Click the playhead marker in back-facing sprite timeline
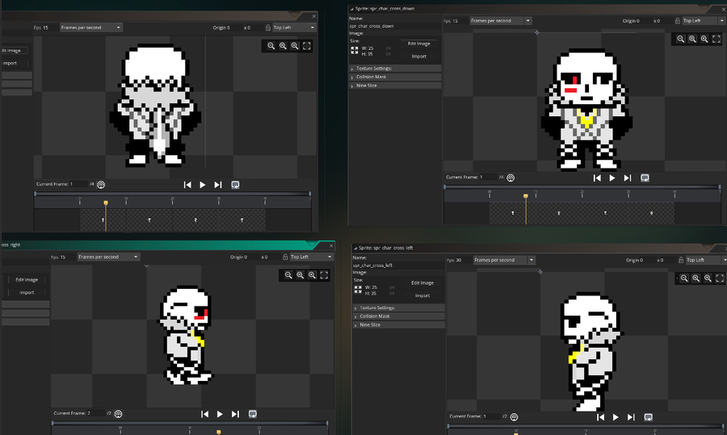The width and height of the screenshot is (727, 435). [106, 203]
